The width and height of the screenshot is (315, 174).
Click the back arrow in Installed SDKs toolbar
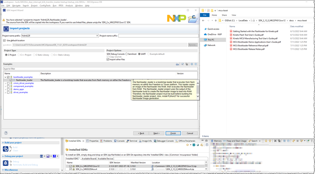tap(187, 145)
